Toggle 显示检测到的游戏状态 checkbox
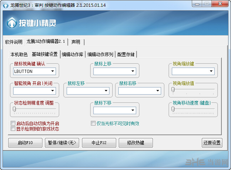Image resolution: width=231 pixels, height=170 pixels. pyautogui.click(x=13, y=128)
